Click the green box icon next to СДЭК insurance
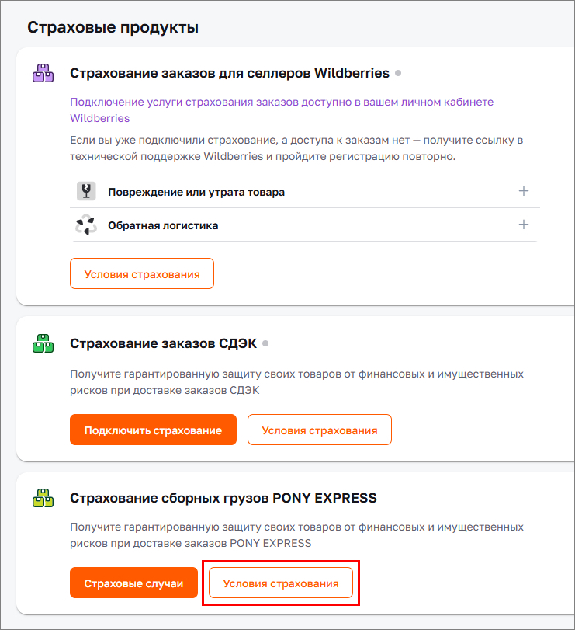Screen dimensions: 575x630 (x=43, y=344)
